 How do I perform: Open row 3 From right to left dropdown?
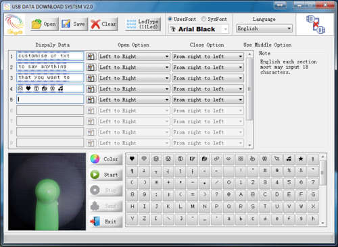(x=208, y=78)
